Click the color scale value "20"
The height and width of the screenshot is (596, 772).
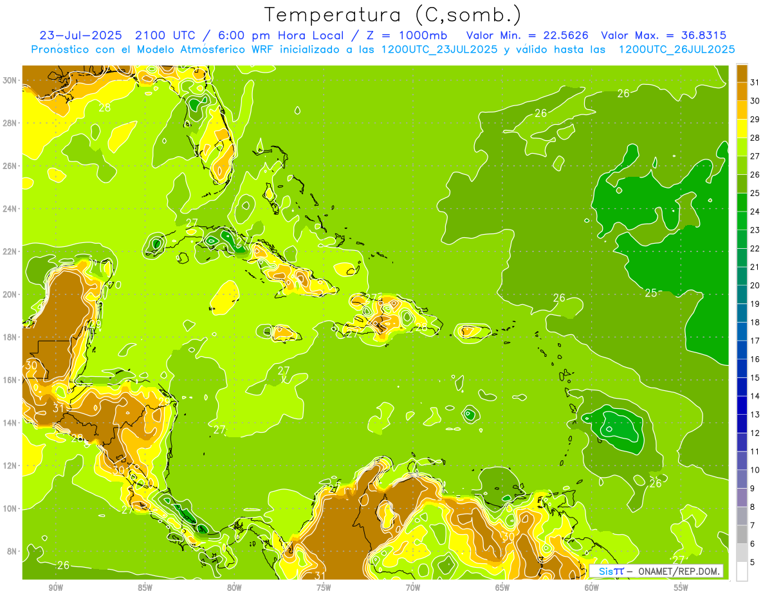[755, 285]
